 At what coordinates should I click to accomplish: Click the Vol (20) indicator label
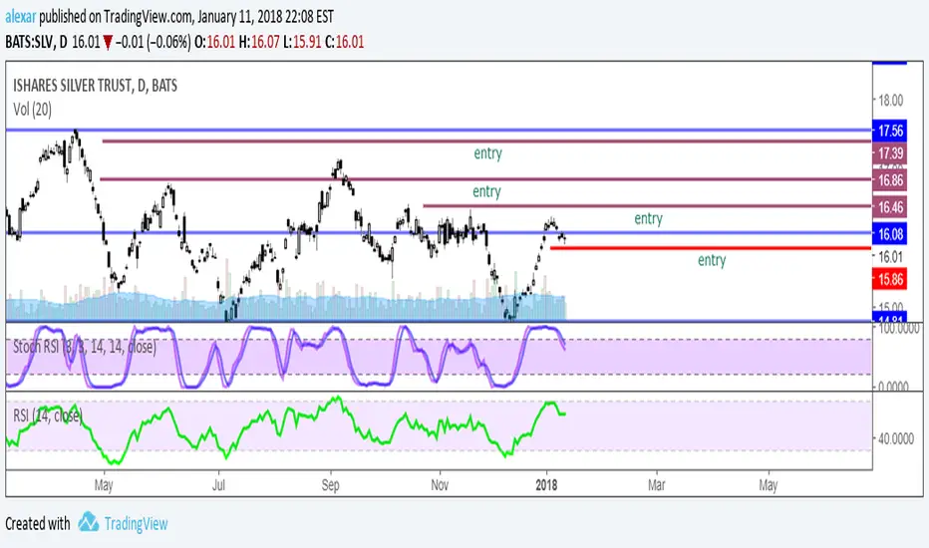tap(33, 110)
